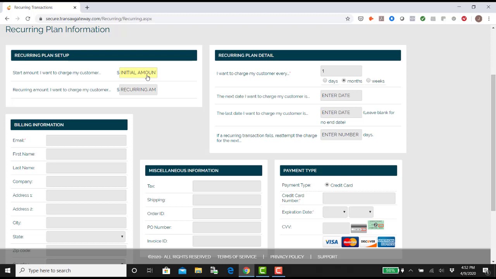Bookmark this page with the star icon

(x=348, y=19)
